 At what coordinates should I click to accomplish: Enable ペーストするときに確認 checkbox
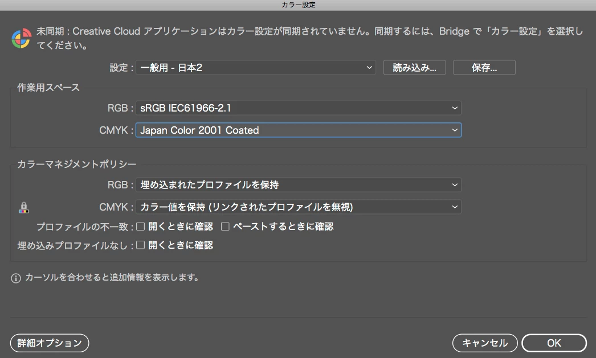click(226, 227)
